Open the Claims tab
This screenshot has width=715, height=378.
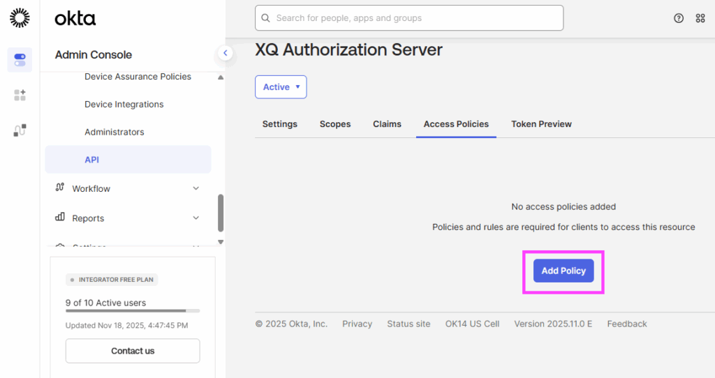[x=387, y=124]
